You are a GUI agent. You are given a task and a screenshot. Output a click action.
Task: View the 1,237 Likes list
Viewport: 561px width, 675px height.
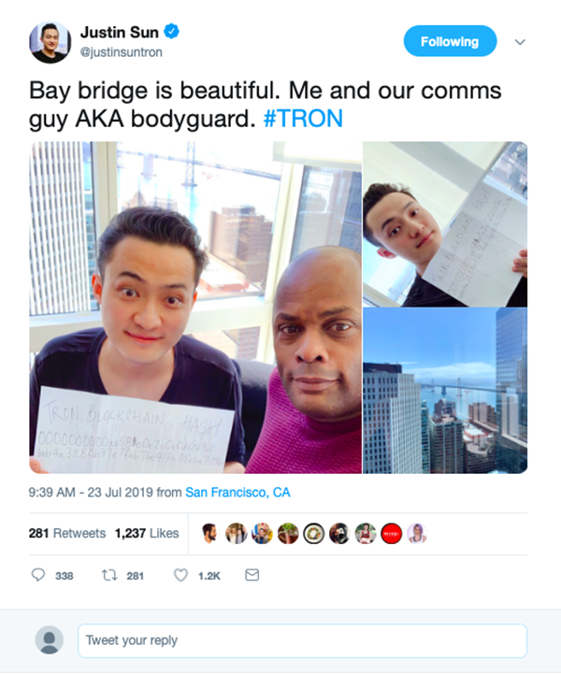147,534
